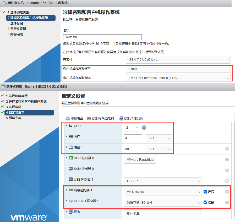Click the memory module icon
This screenshot has width=235, height=222.
[x=71, y=136]
